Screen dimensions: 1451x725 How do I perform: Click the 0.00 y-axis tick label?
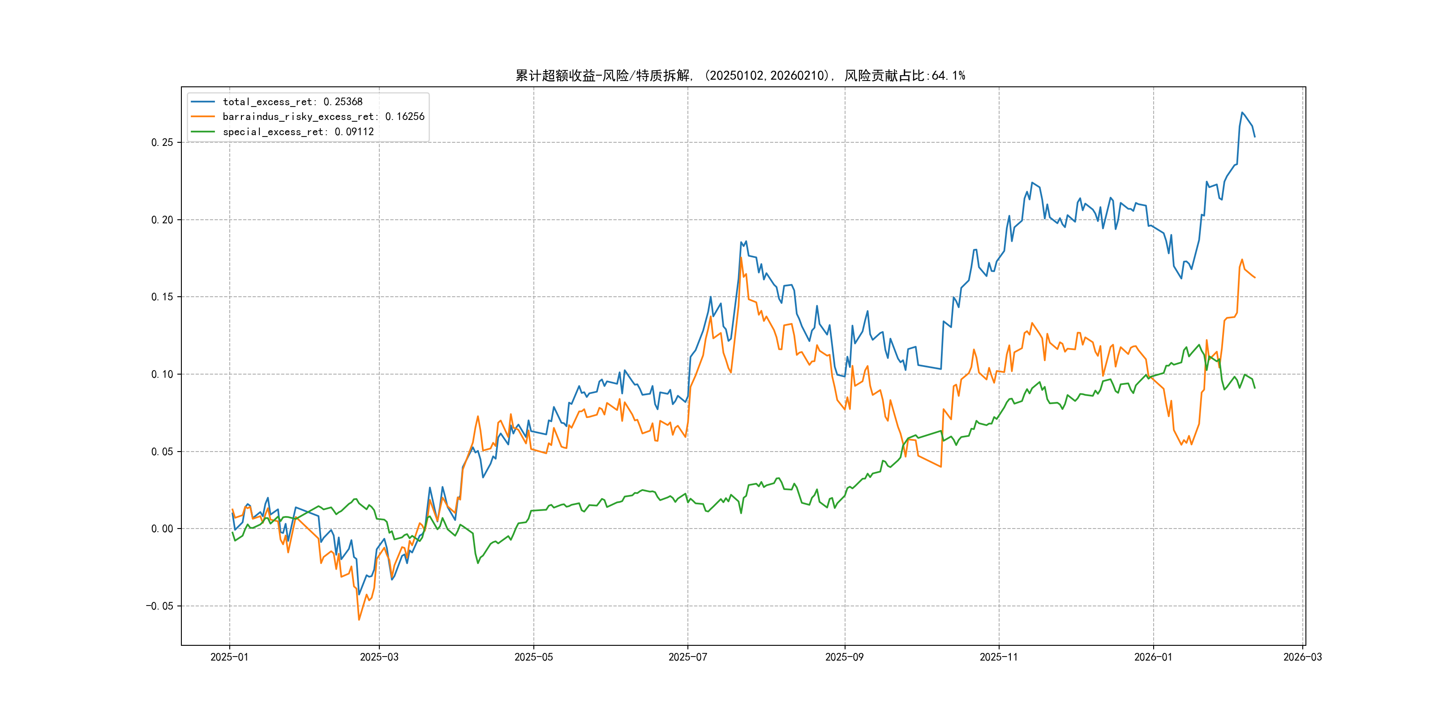click(x=162, y=529)
